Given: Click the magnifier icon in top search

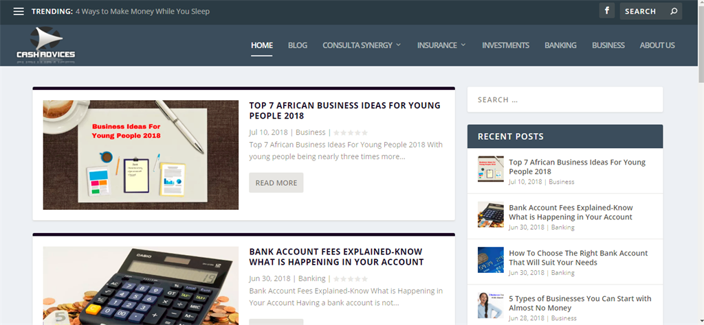Looking at the screenshot, I should coord(674,11).
